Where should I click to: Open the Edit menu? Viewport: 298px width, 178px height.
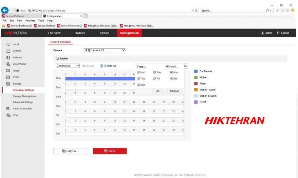click(x=12, y=20)
